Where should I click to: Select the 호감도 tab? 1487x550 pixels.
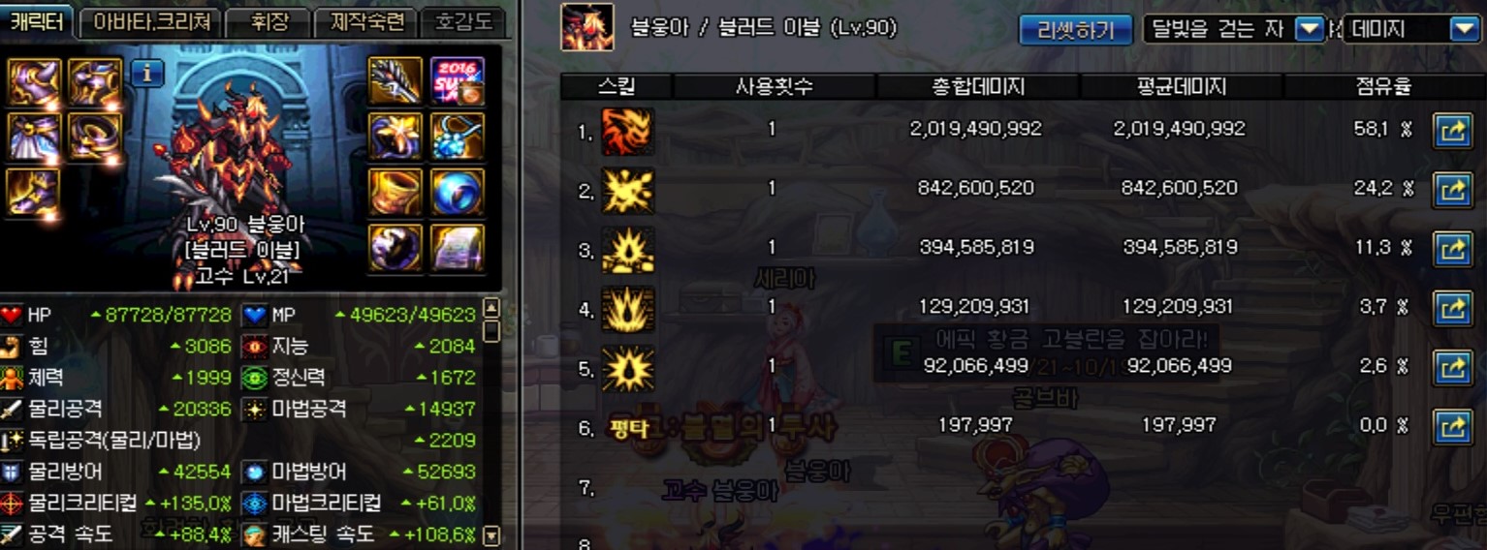(x=463, y=22)
